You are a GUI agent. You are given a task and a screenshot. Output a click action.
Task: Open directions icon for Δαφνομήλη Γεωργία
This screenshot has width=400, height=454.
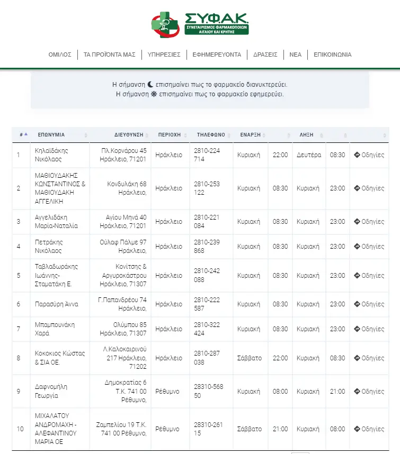(357, 391)
